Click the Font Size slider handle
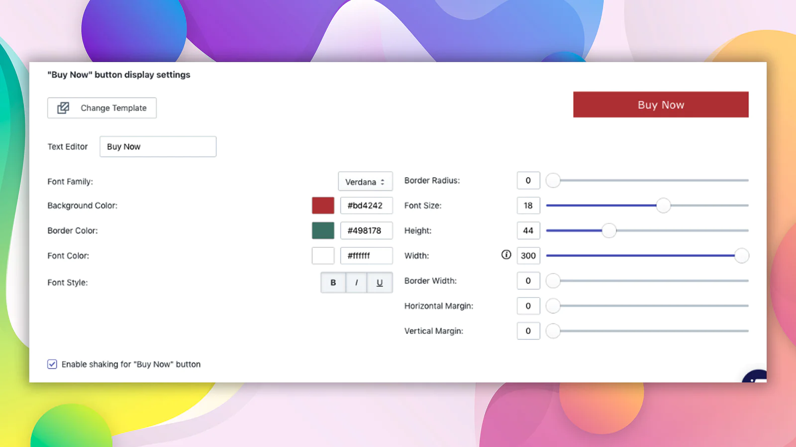The width and height of the screenshot is (796, 447). point(663,205)
